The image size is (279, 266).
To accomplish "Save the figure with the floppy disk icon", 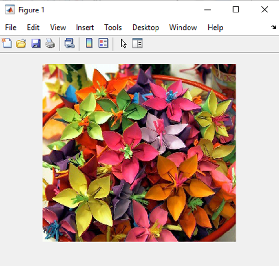I will [x=36, y=44].
